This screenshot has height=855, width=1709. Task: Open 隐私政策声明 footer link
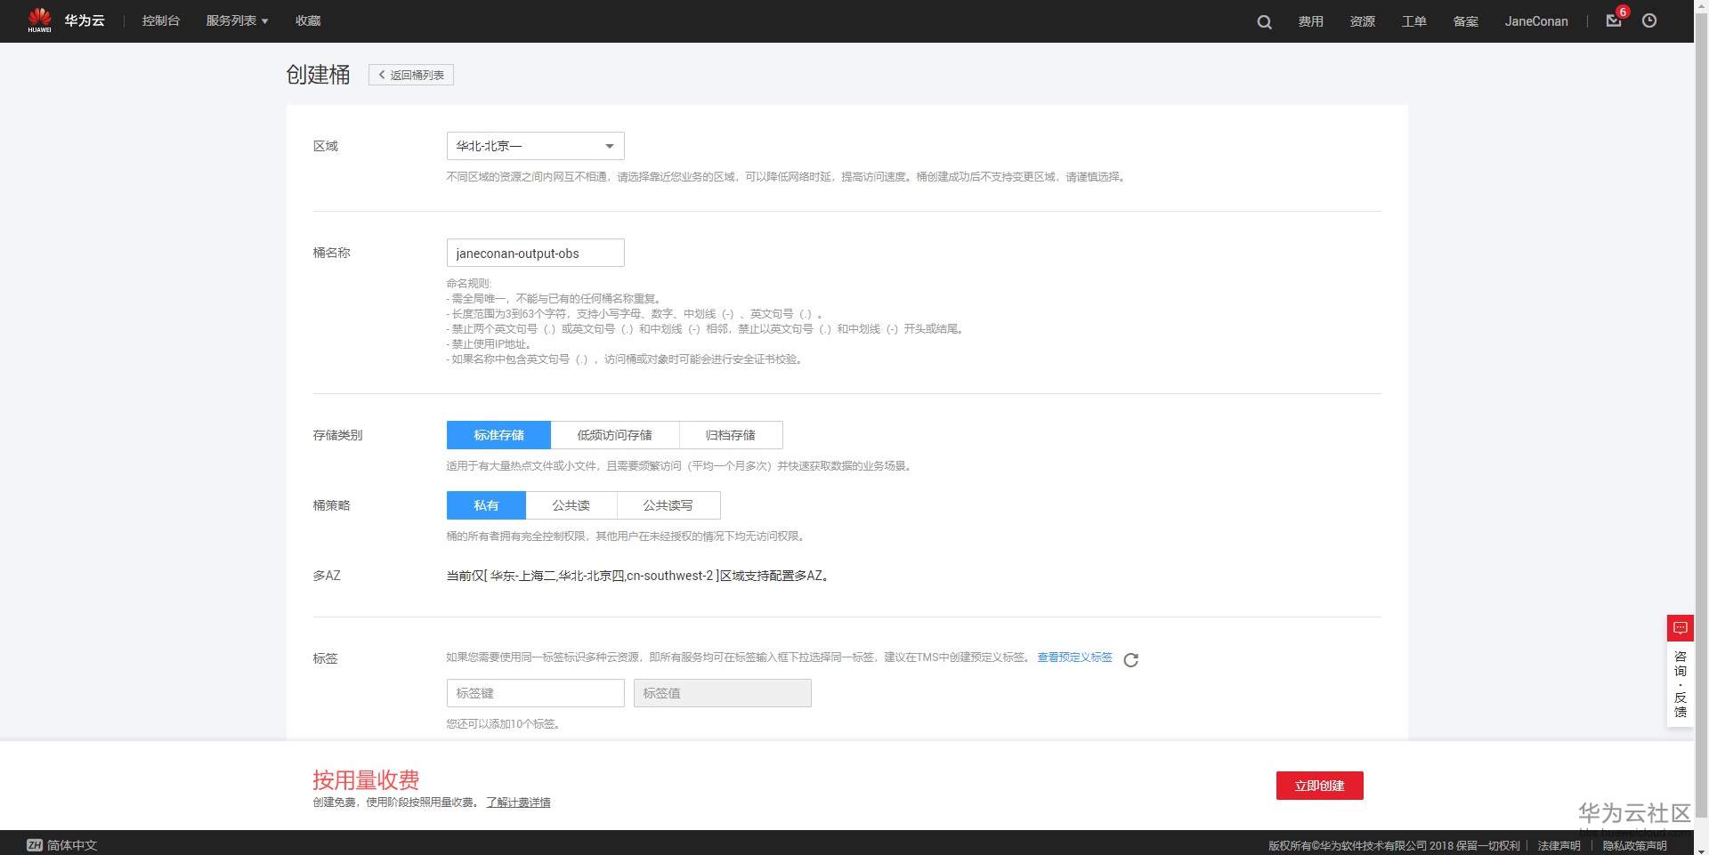coord(1634,845)
